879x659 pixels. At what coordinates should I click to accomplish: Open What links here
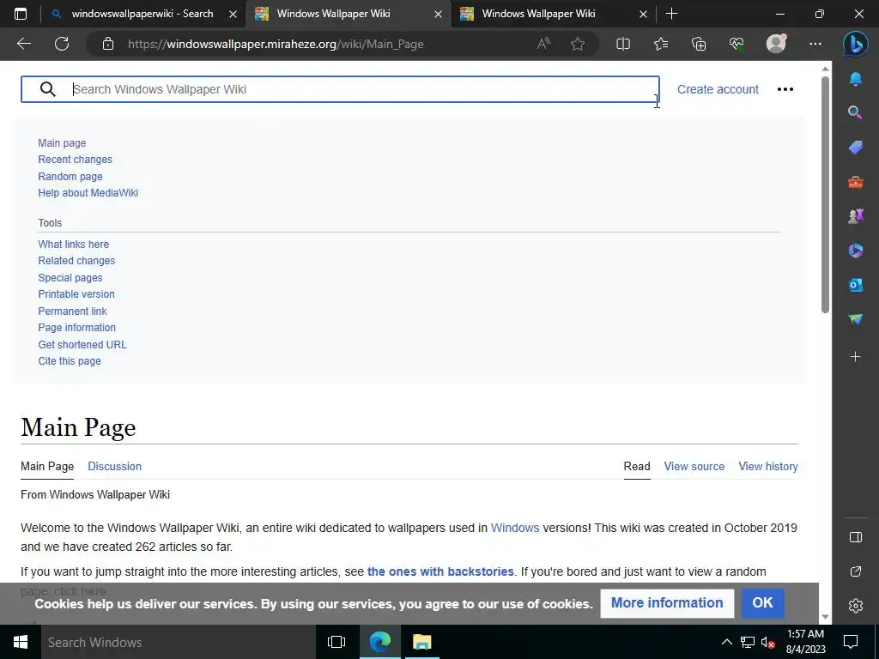click(74, 245)
